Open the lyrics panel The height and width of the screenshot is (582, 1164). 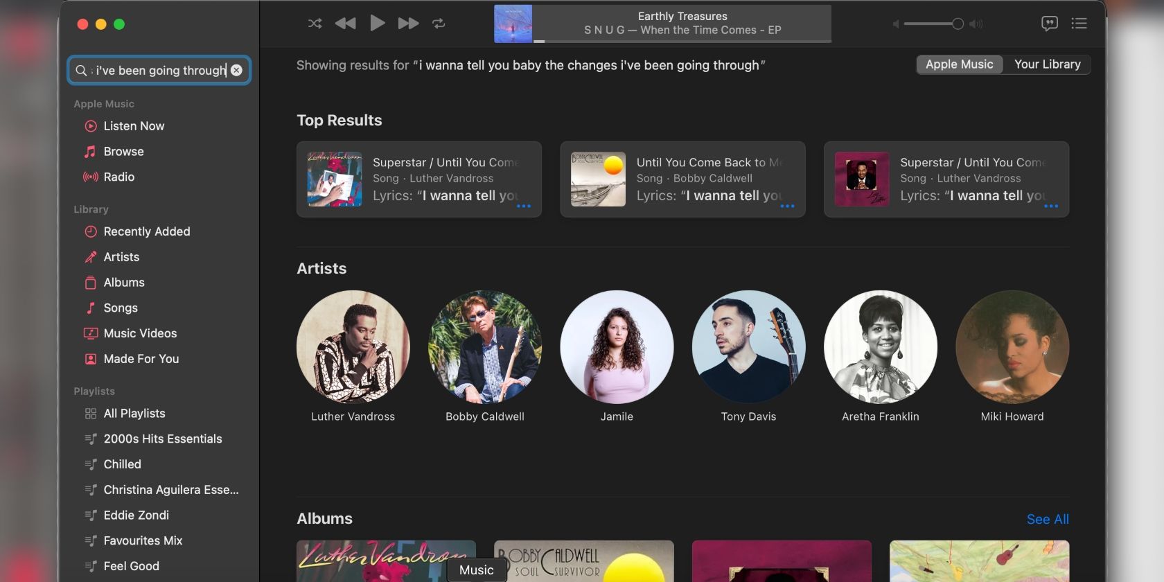pyautogui.click(x=1050, y=24)
